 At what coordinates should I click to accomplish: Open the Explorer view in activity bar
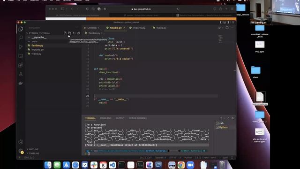pyautogui.click(x=21, y=29)
